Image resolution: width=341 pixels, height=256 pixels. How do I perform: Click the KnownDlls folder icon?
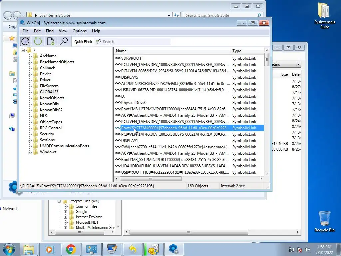click(x=35, y=104)
